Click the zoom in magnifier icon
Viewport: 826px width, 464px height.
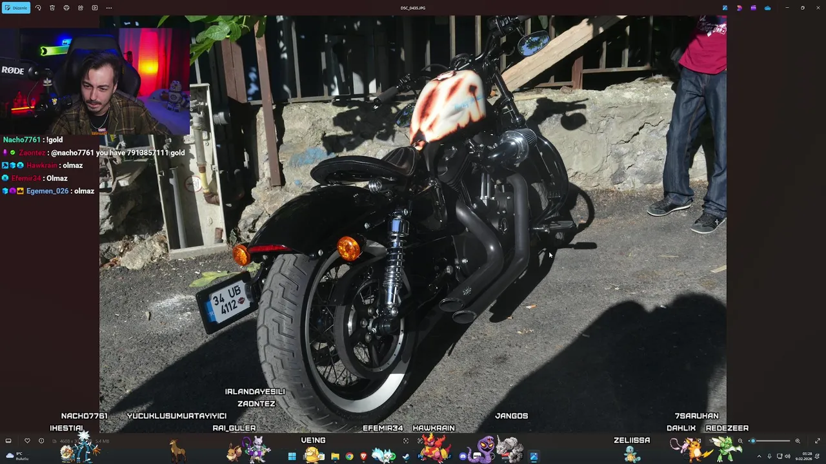point(798,441)
